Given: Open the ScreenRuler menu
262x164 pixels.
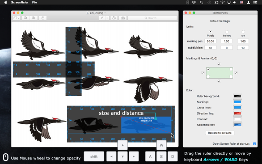Looking at the screenshot, I should pos(20,2).
